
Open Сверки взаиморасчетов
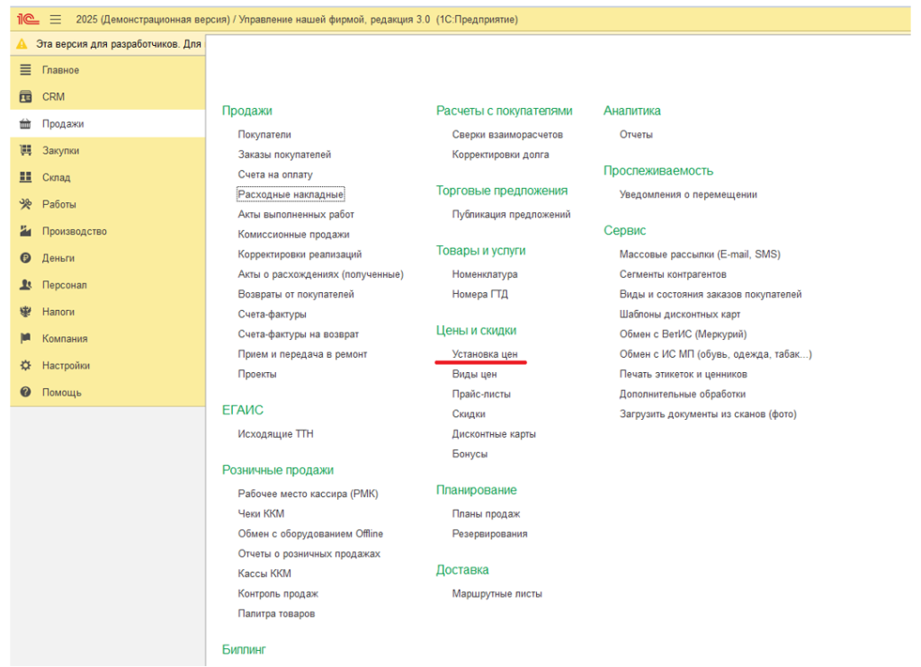pos(507,135)
